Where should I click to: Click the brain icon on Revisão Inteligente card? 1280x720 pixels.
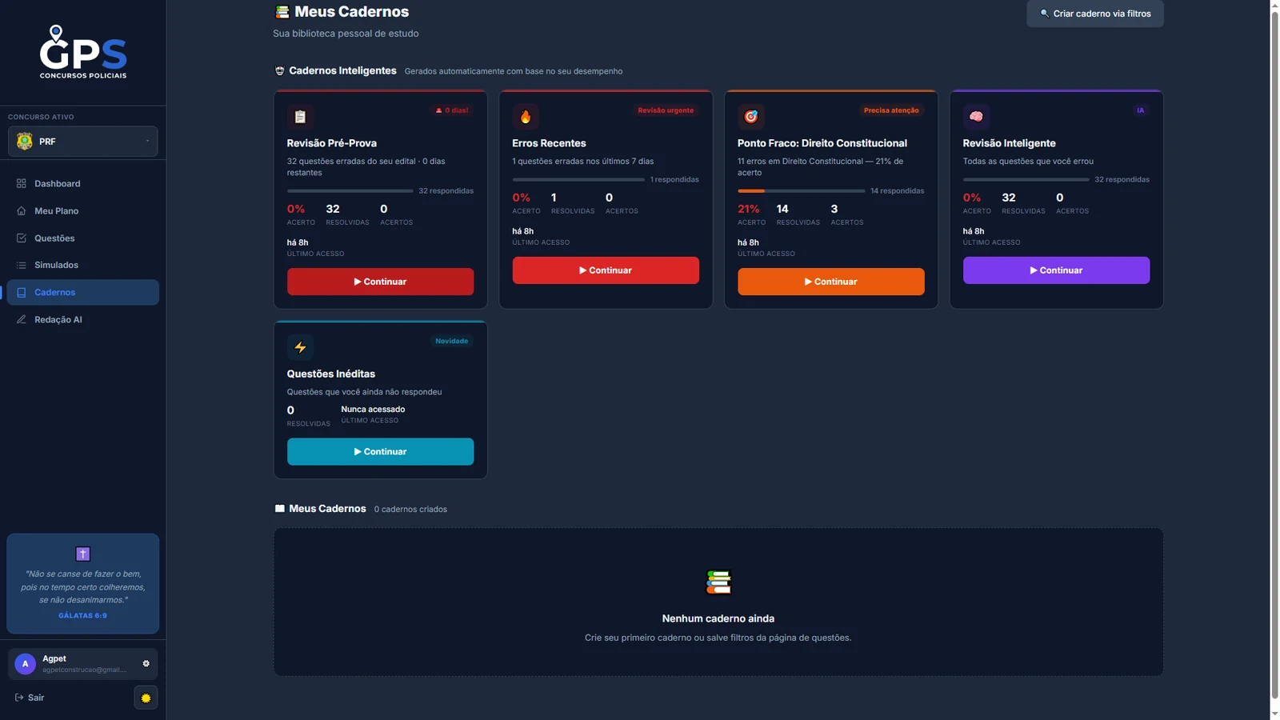point(976,117)
